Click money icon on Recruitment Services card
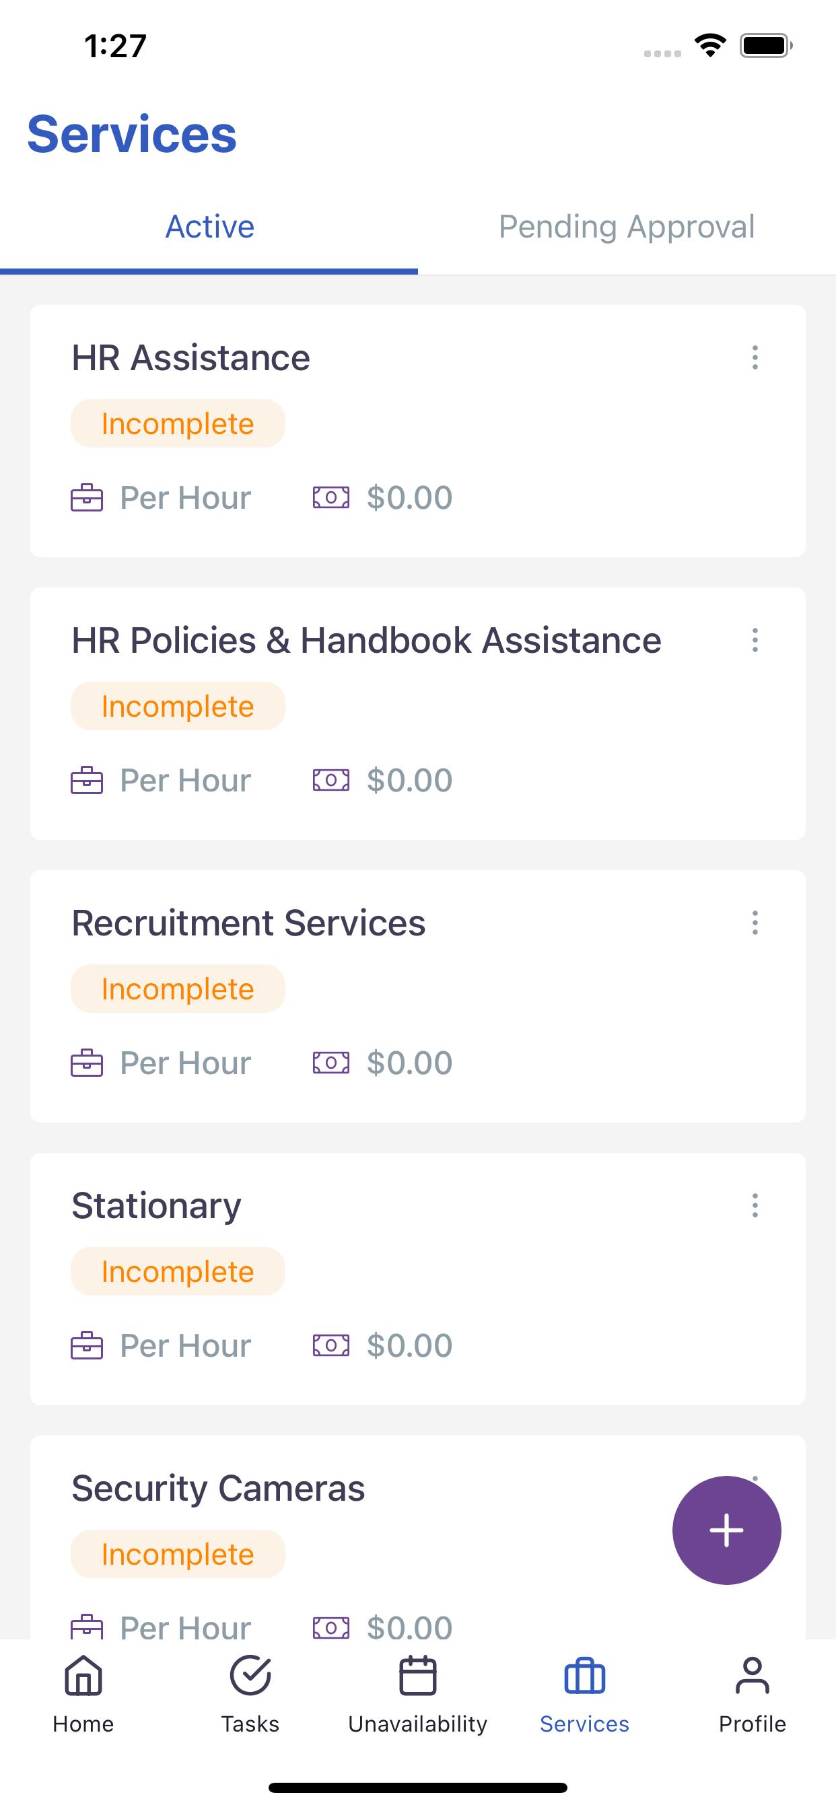 (x=331, y=1063)
